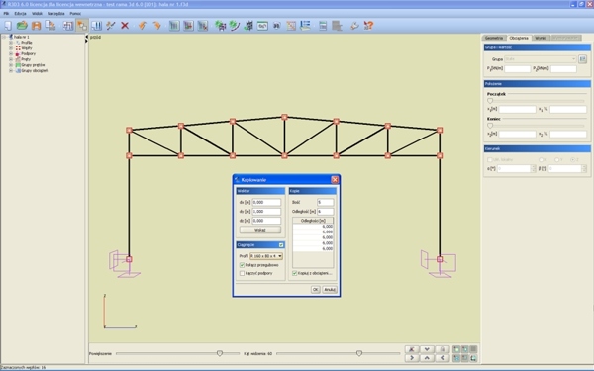Expand the Grupy prętów tree node
Image resolution: width=594 pixels, height=371 pixels.
pos(11,65)
